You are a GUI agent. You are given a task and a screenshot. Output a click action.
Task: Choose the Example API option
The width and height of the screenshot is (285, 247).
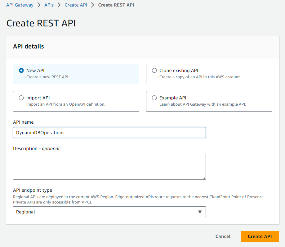(x=154, y=98)
